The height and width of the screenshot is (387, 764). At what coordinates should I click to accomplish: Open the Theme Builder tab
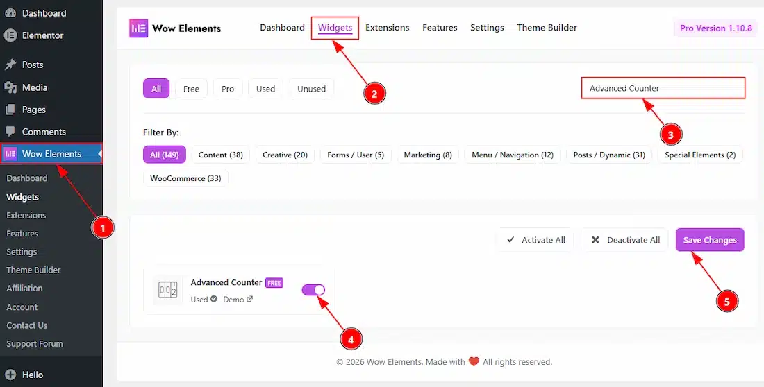pyautogui.click(x=547, y=28)
